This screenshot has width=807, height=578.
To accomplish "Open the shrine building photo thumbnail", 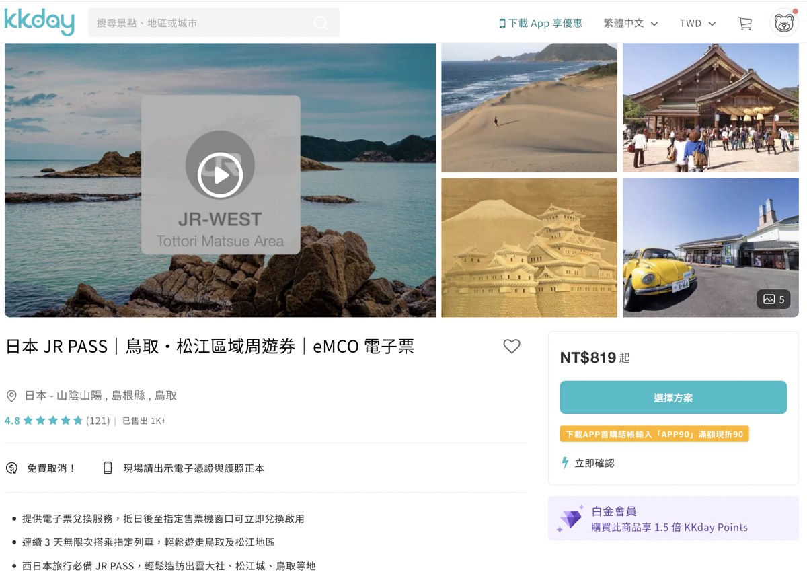I will click(711, 108).
